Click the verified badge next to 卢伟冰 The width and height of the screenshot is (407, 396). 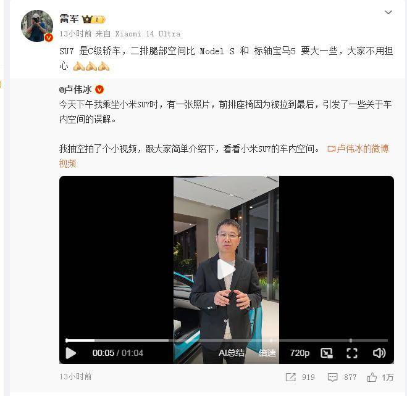(x=99, y=89)
